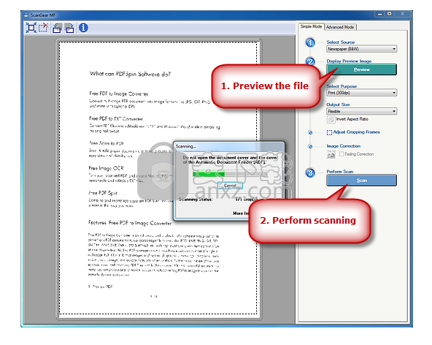Image resolution: width=432 pixels, height=345 pixels.
Task: Click the remove cropping frame icon
Action: (43, 28)
